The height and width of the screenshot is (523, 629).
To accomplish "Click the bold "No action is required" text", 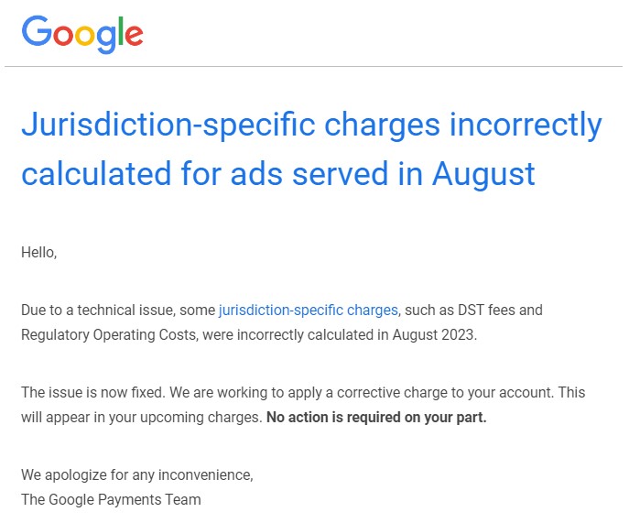I will coord(376,418).
